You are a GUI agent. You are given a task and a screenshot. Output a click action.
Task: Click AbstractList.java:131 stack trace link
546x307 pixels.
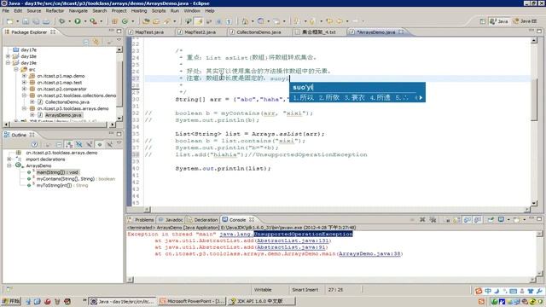pos(293,240)
